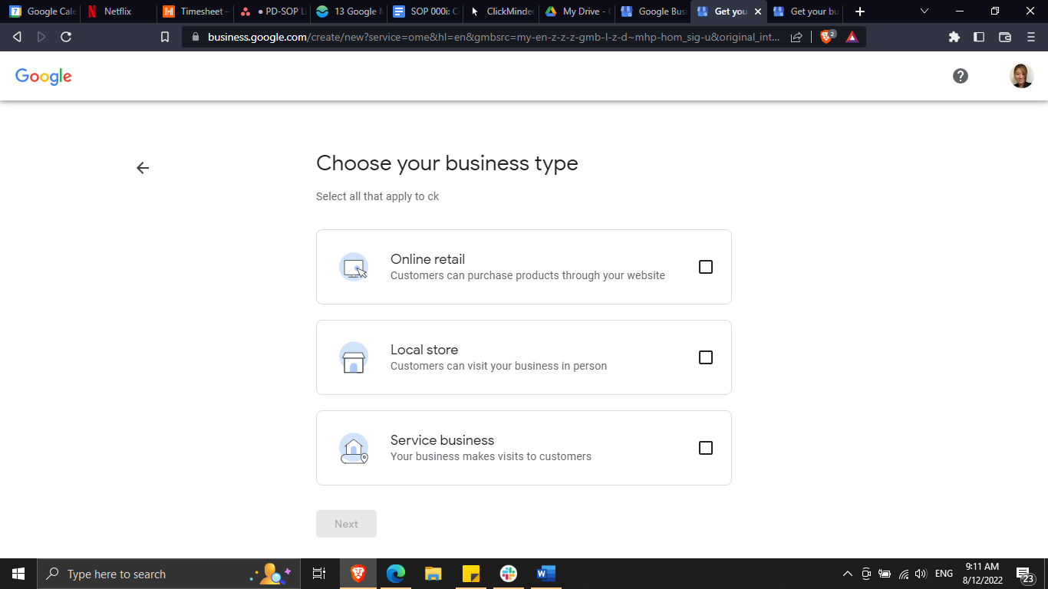
Task: Open the Help question mark icon
Action: (x=960, y=76)
